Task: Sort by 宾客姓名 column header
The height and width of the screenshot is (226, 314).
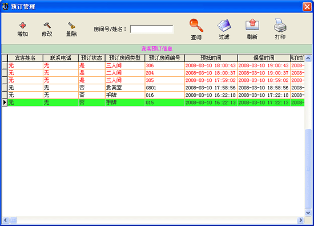Action: 25,58
